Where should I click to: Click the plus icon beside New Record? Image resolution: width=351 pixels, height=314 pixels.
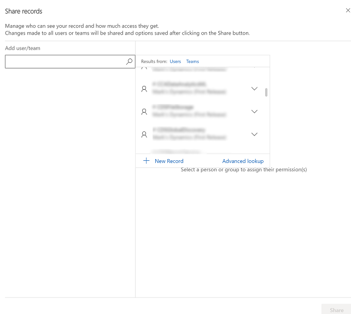coord(146,161)
